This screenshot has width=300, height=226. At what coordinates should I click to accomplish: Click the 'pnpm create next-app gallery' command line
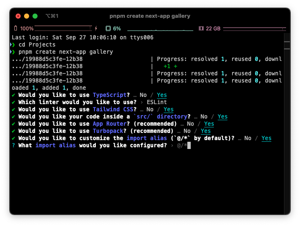66,52
